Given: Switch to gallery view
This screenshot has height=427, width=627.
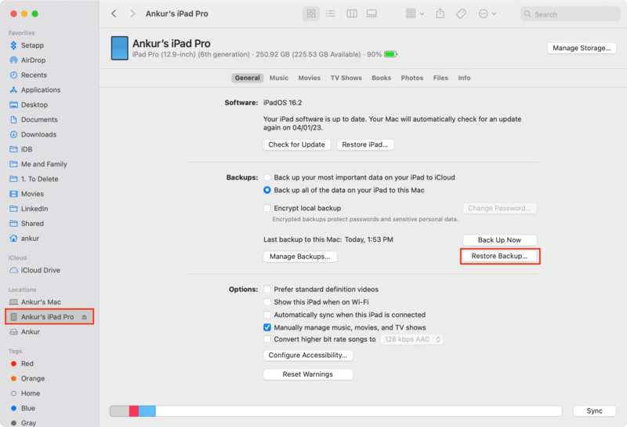Looking at the screenshot, I should 371,13.
